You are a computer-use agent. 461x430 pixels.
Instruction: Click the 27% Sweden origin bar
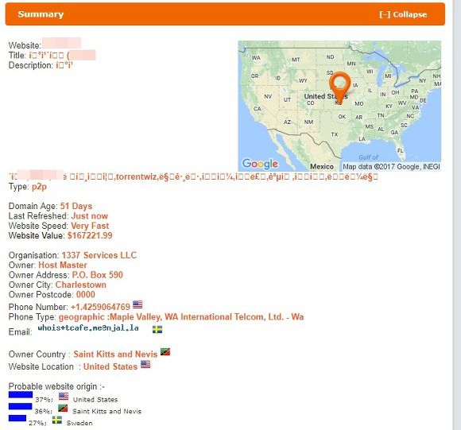[x=17, y=418]
